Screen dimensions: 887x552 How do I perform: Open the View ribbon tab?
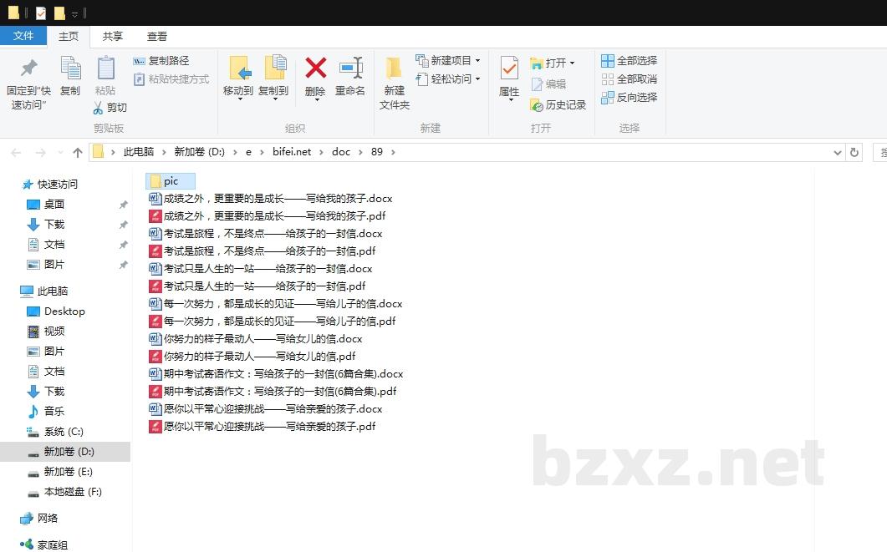pyautogui.click(x=157, y=37)
